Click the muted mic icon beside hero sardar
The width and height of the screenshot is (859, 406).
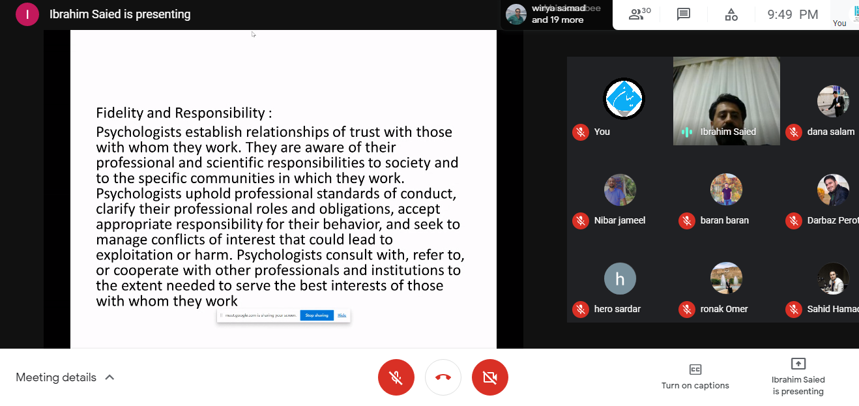tap(580, 309)
